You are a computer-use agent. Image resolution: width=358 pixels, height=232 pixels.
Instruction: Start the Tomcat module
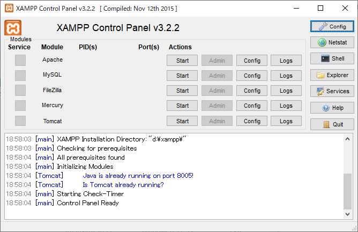[182, 121]
